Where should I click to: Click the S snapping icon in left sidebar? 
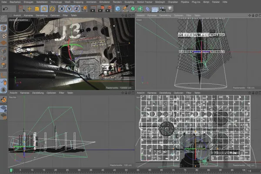tap(3, 90)
